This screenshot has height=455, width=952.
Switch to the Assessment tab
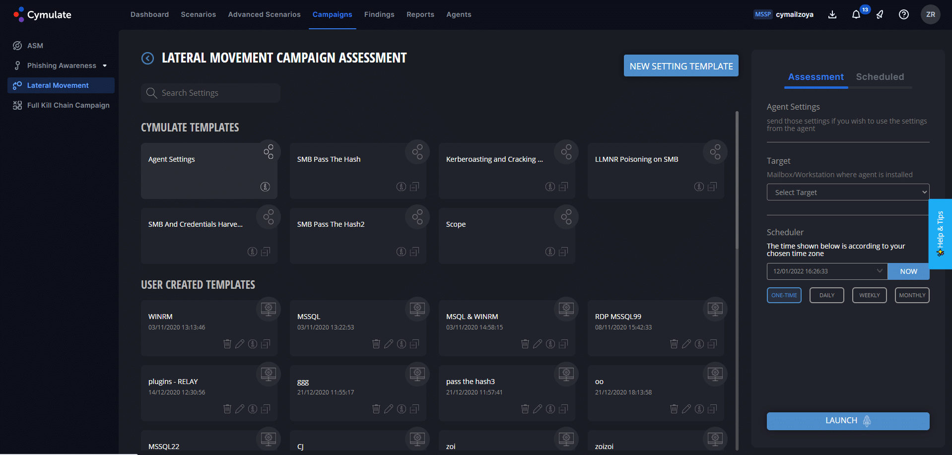(816, 77)
